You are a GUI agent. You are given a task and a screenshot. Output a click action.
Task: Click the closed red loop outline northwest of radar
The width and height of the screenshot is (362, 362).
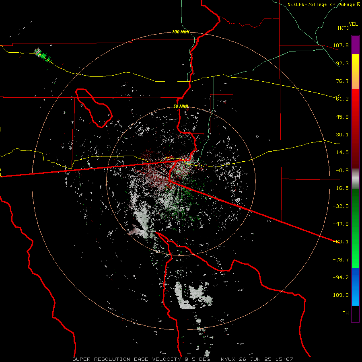[x=93, y=108]
